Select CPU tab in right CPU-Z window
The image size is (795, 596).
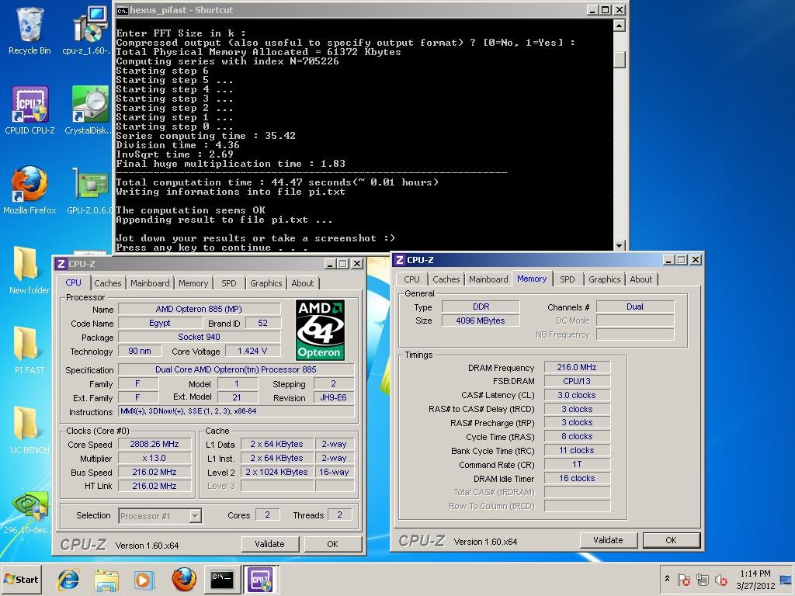coord(411,279)
